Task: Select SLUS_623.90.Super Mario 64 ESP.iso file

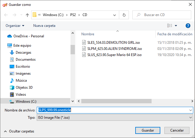Action: tap(115, 55)
